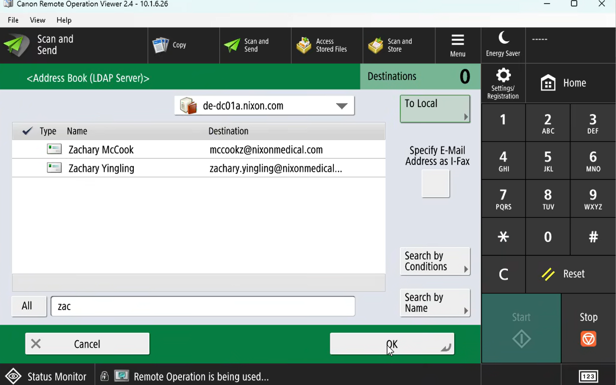
Task: Click the Destinations counter
Action: coord(420,76)
